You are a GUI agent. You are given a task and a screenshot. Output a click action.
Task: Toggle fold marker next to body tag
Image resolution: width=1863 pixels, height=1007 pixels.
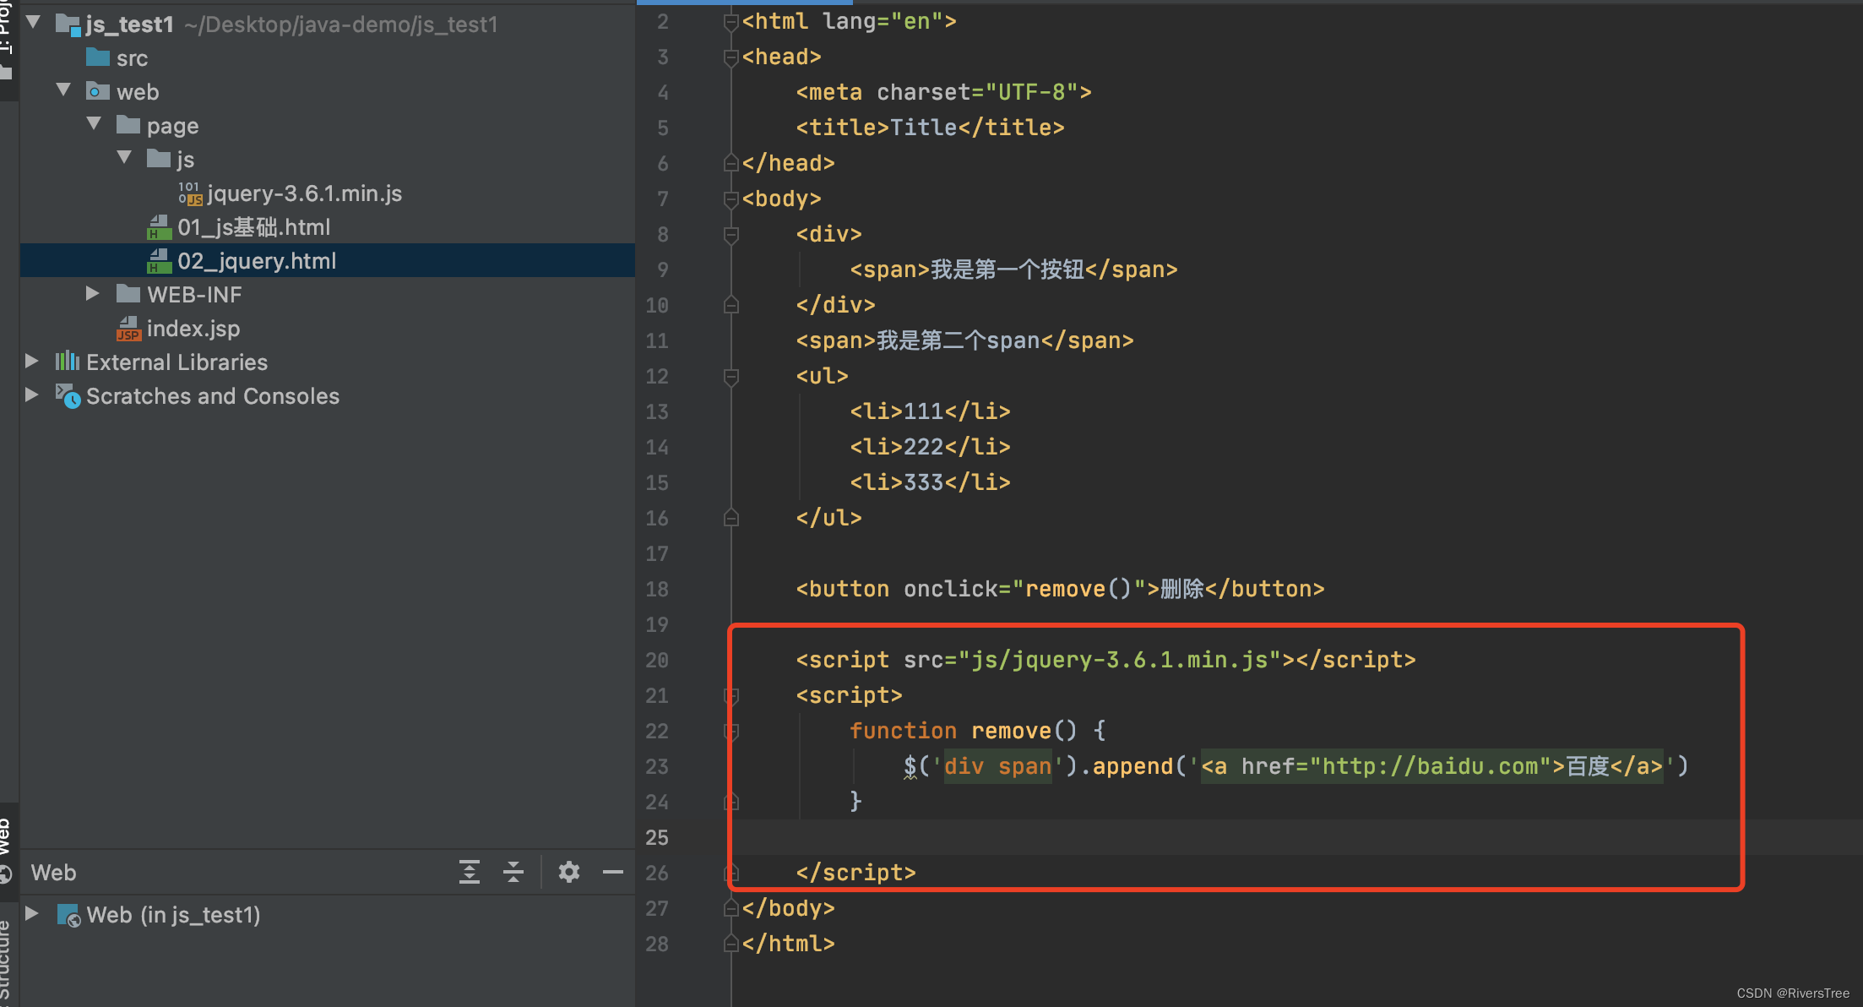[731, 199]
